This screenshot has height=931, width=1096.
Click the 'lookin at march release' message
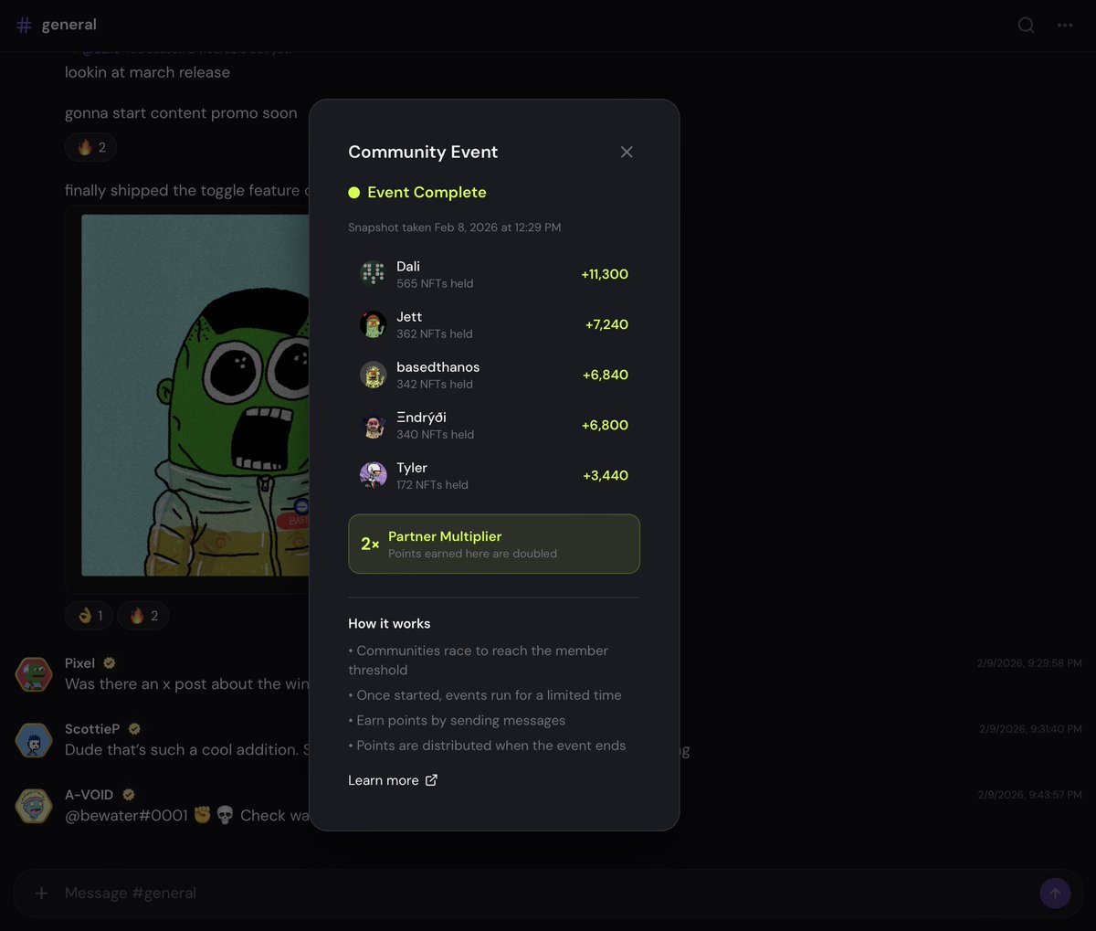tap(147, 72)
